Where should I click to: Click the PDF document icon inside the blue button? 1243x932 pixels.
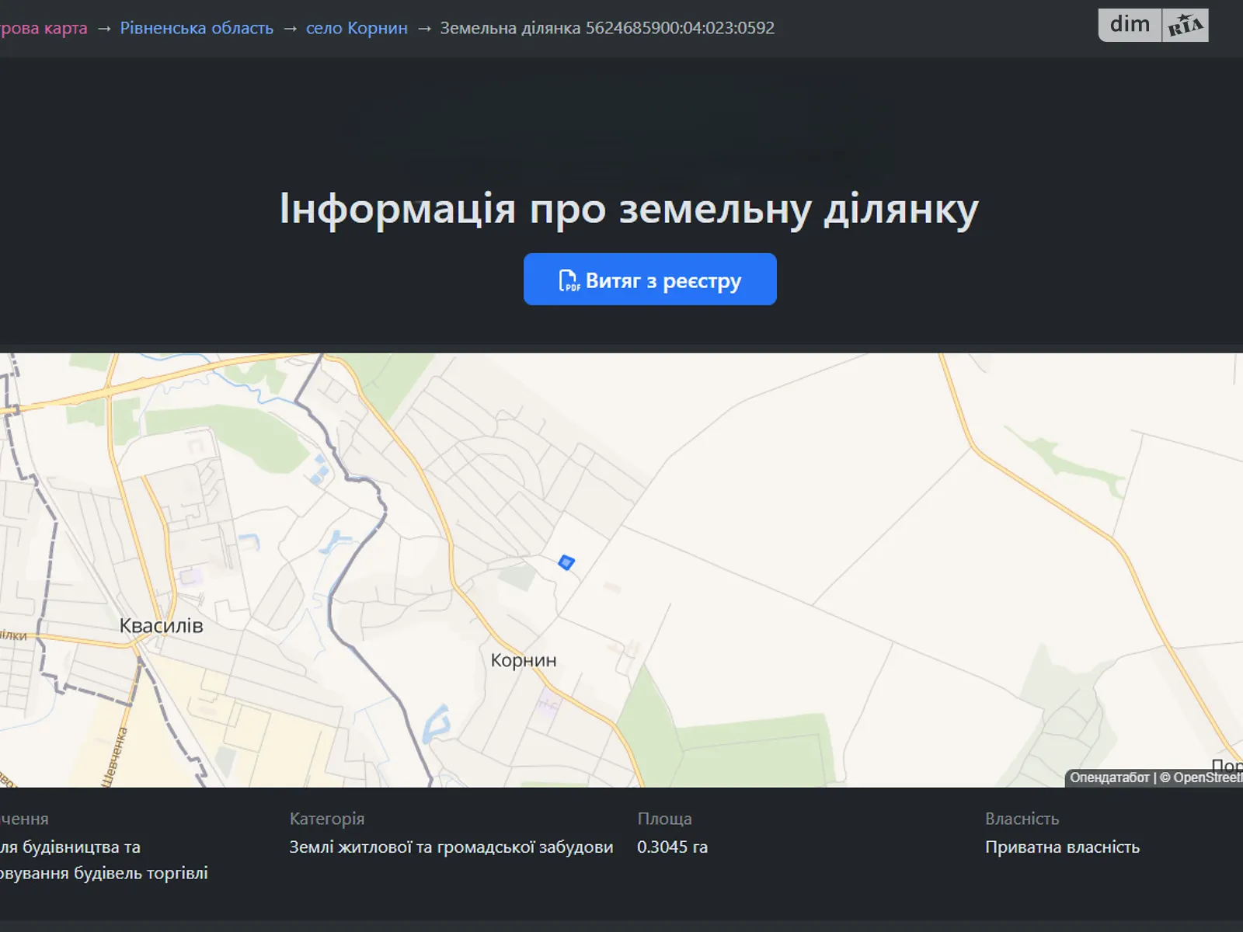point(569,280)
